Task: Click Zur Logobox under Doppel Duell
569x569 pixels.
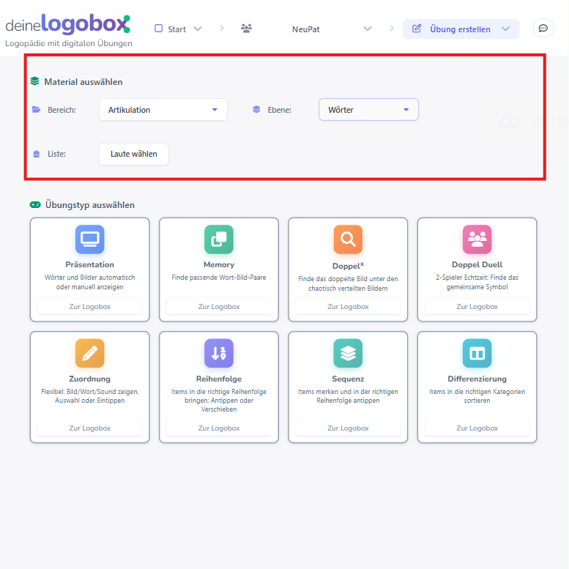Action: 477,306
